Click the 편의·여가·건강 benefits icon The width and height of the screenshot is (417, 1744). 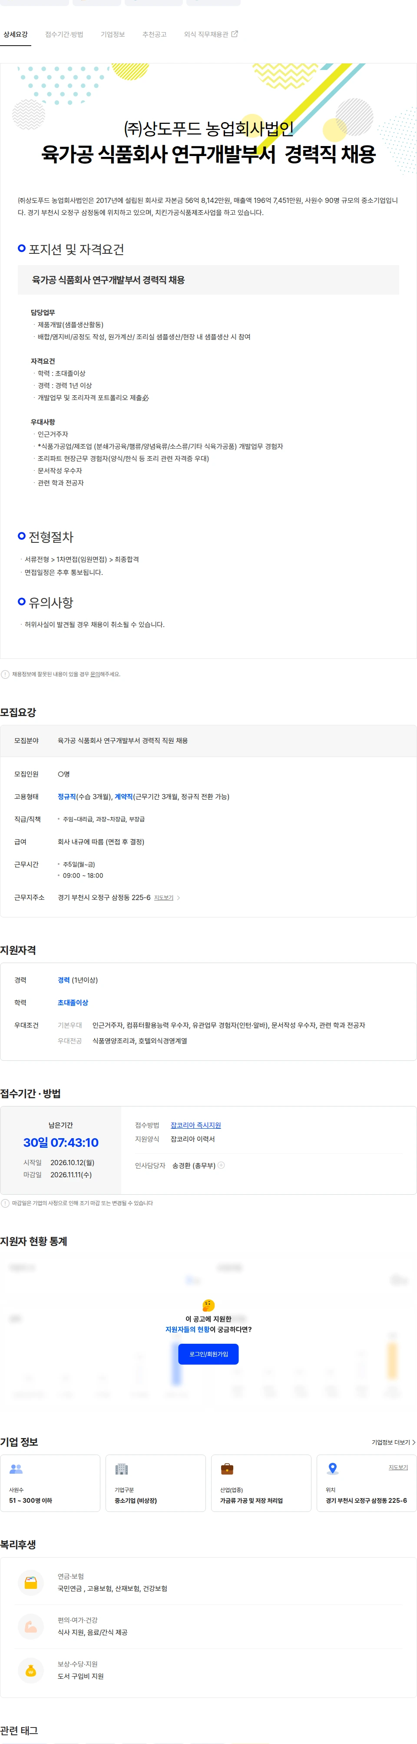click(30, 1626)
